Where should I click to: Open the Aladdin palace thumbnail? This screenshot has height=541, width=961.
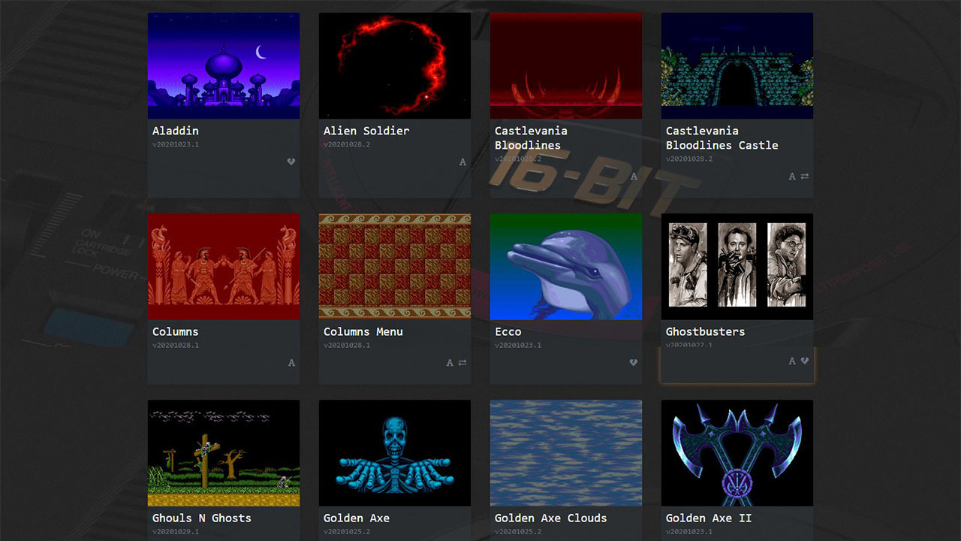point(224,65)
